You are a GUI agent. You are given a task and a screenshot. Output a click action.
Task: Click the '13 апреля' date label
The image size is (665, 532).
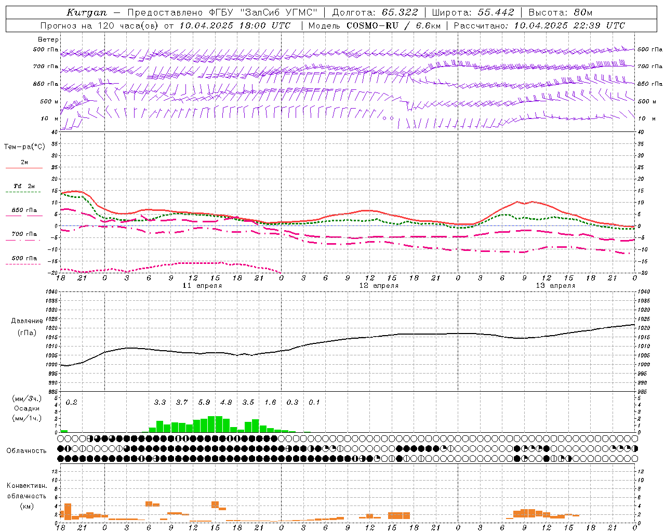(556, 286)
